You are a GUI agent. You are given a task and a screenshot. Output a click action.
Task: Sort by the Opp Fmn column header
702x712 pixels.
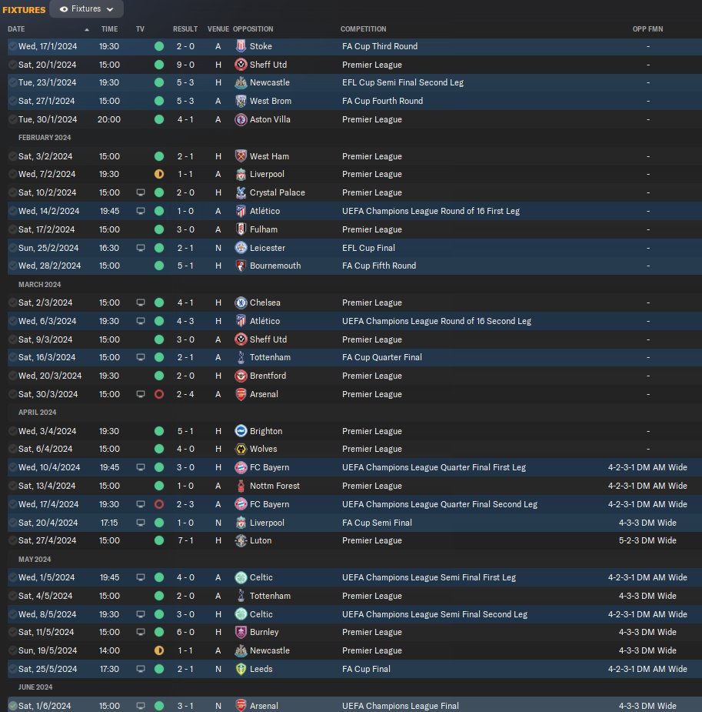[x=647, y=29]
